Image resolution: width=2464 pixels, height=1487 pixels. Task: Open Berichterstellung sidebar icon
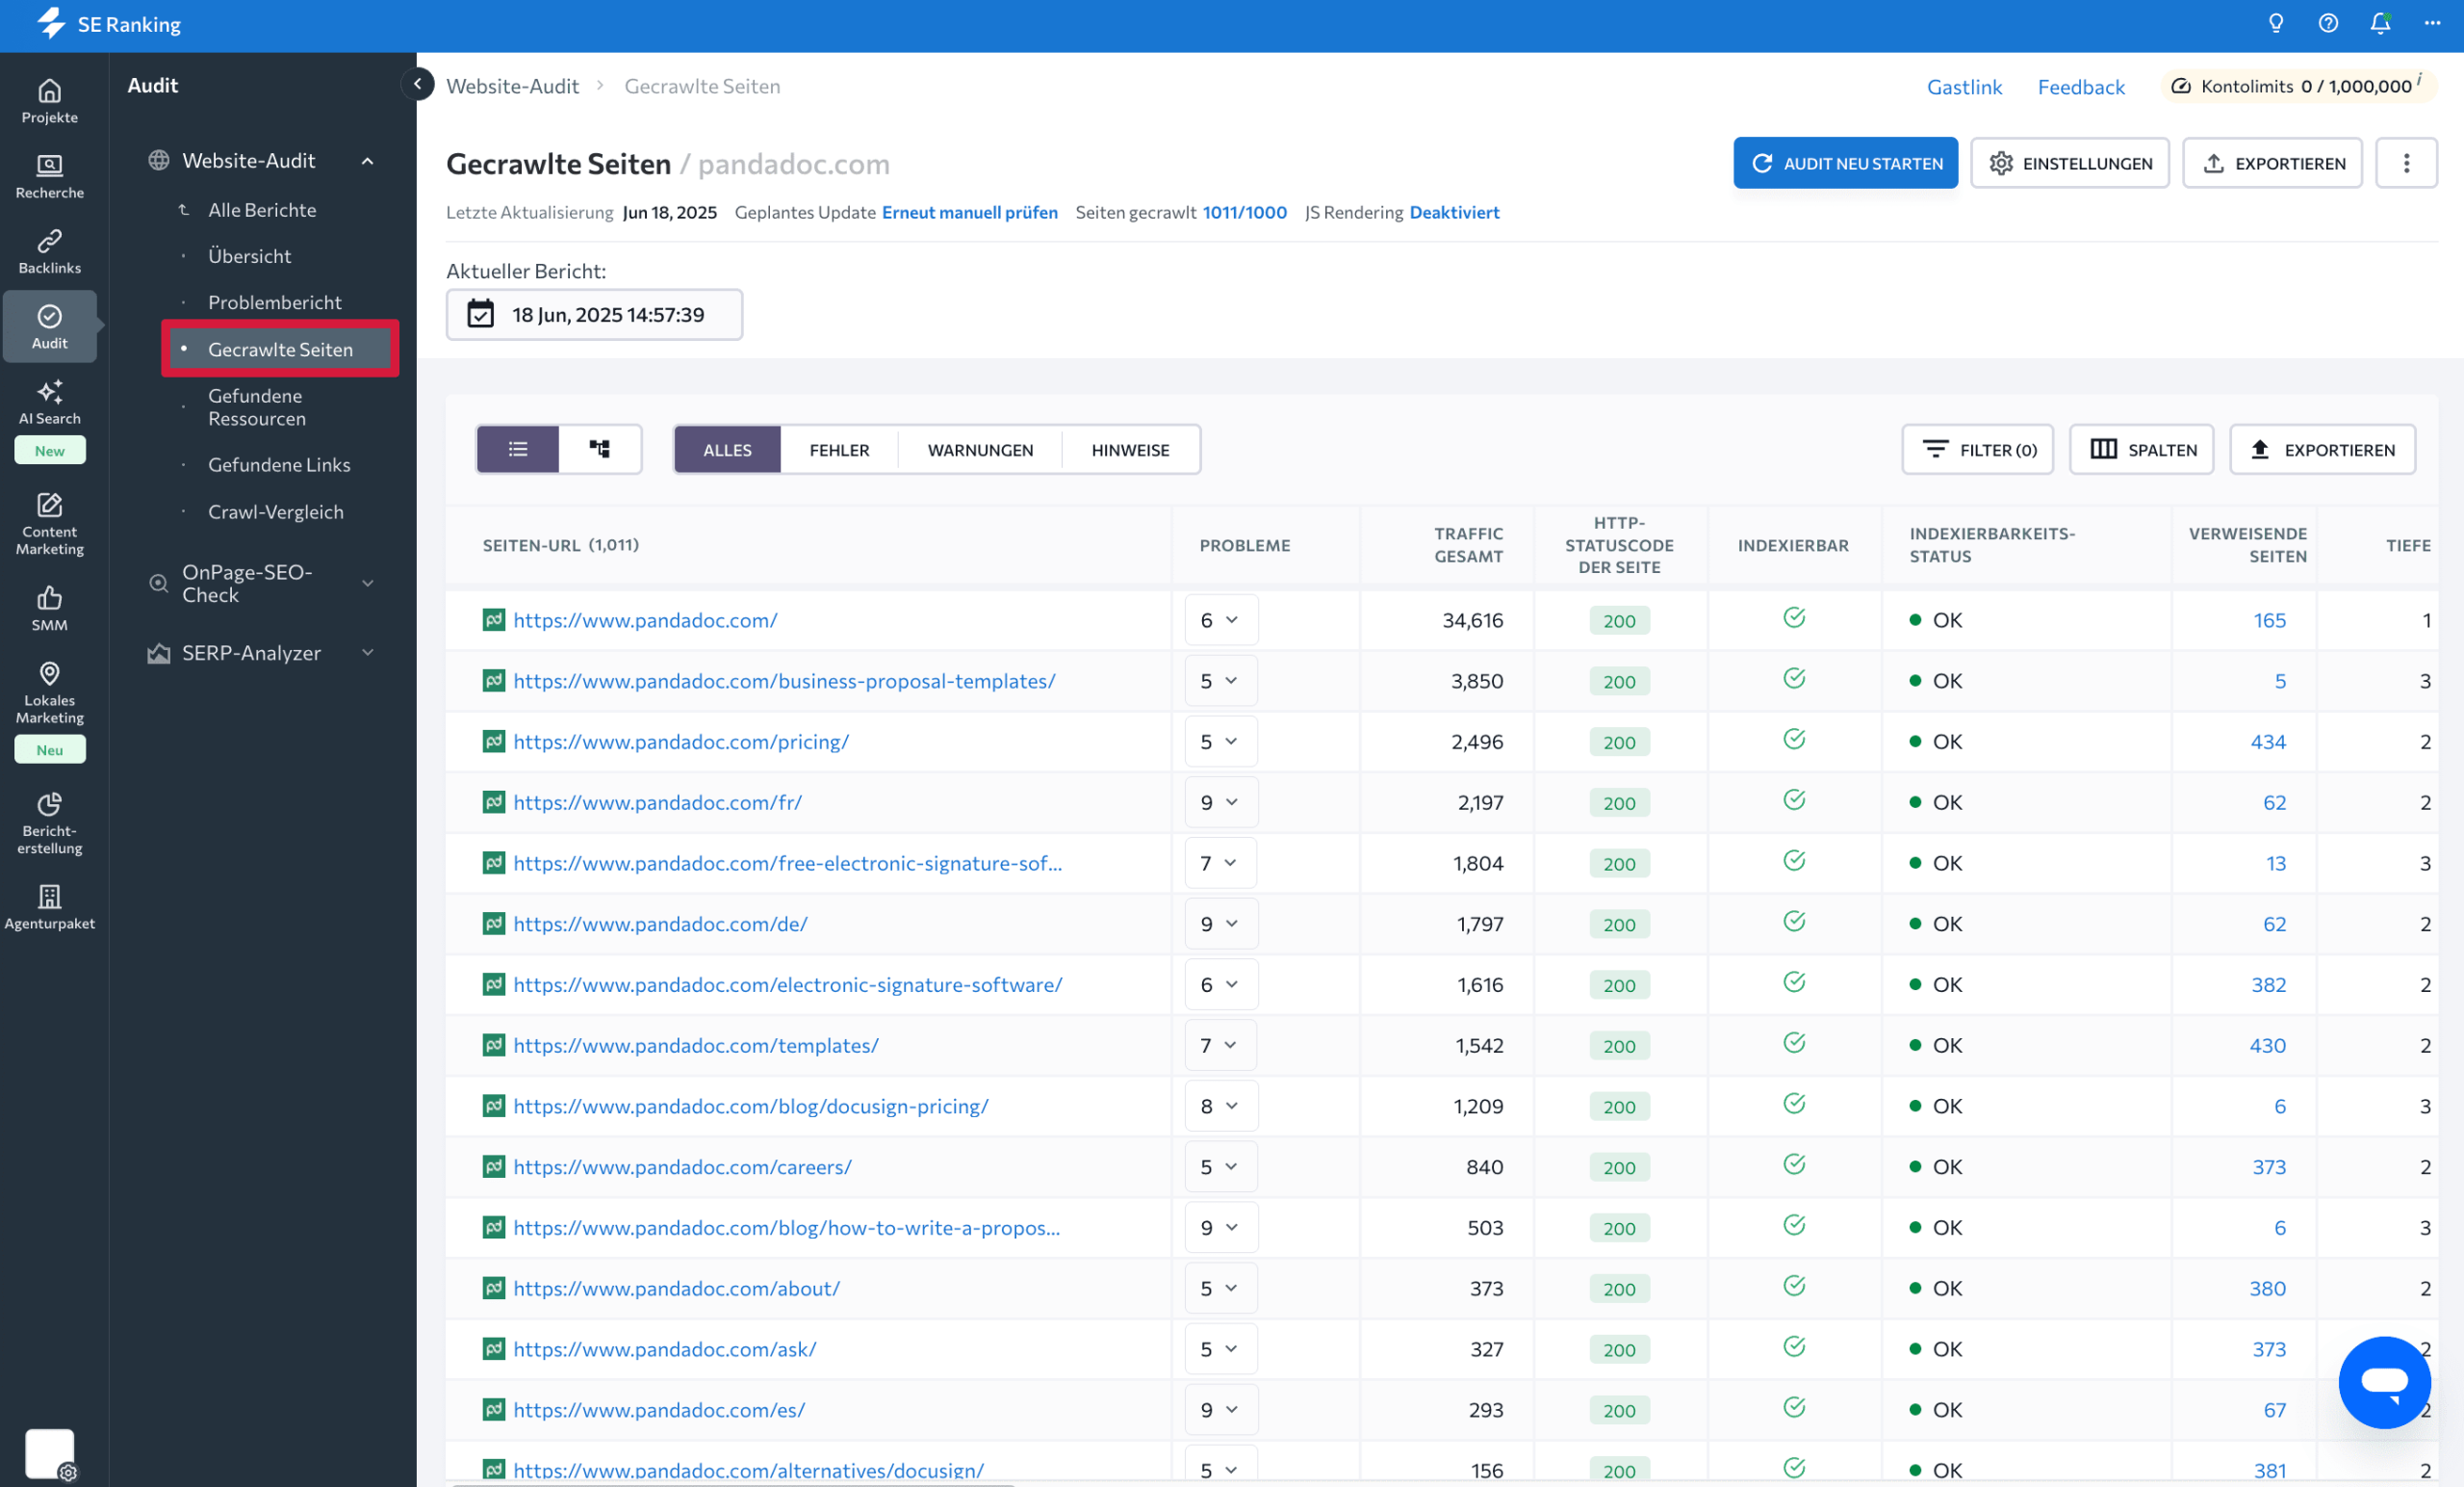pos(49,823)
